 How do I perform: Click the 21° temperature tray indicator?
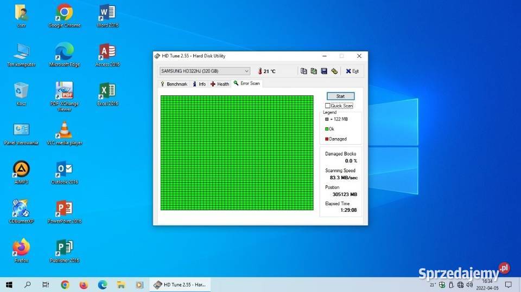[433, 285]
